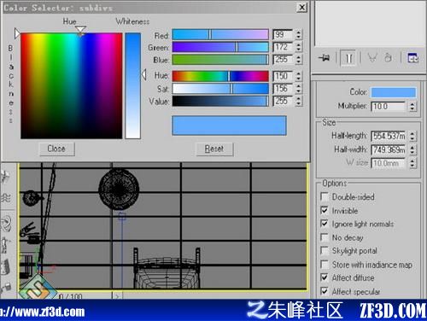Uncheck the Invisible option
Screen dimensions: 427x321
click(x=325, y=210)
